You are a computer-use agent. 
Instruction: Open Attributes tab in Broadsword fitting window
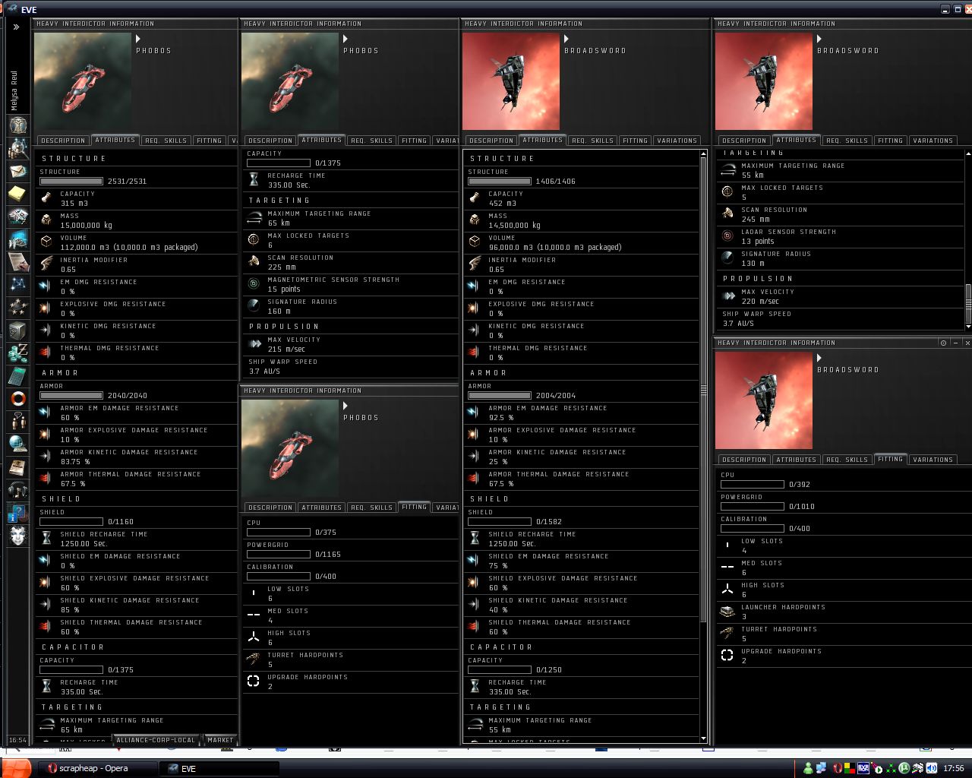coord(796,460)
